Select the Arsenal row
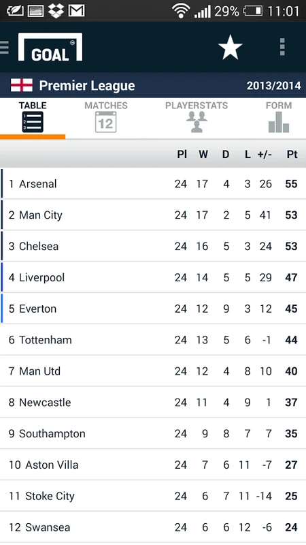 coord(153,183)
